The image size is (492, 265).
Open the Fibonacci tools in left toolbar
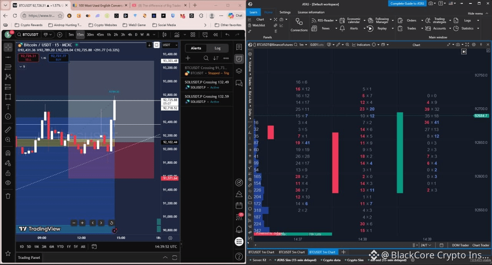8,67
